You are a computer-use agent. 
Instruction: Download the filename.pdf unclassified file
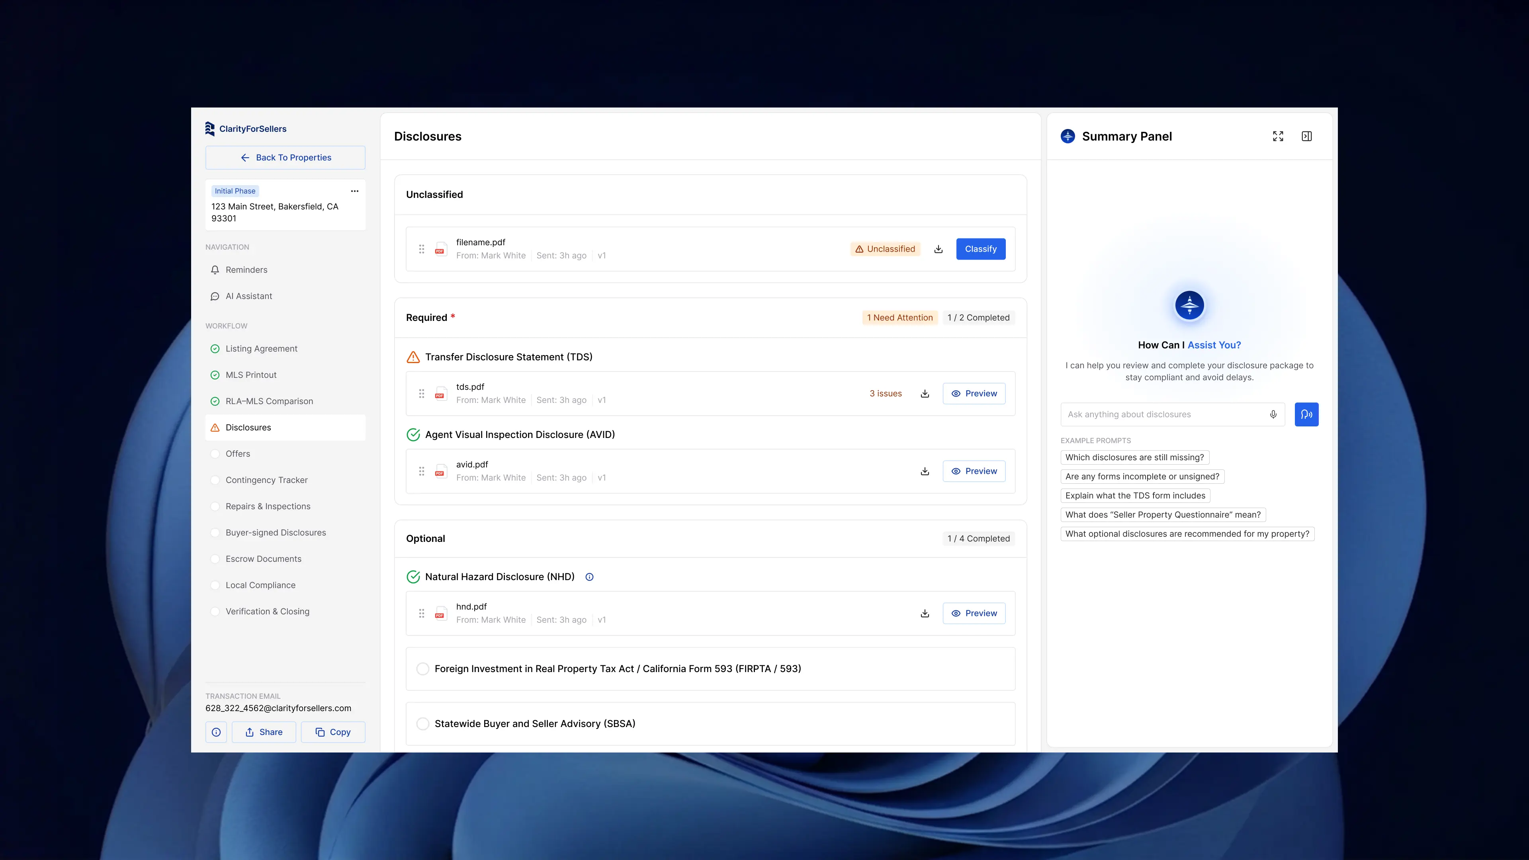[x=939, y=249]
